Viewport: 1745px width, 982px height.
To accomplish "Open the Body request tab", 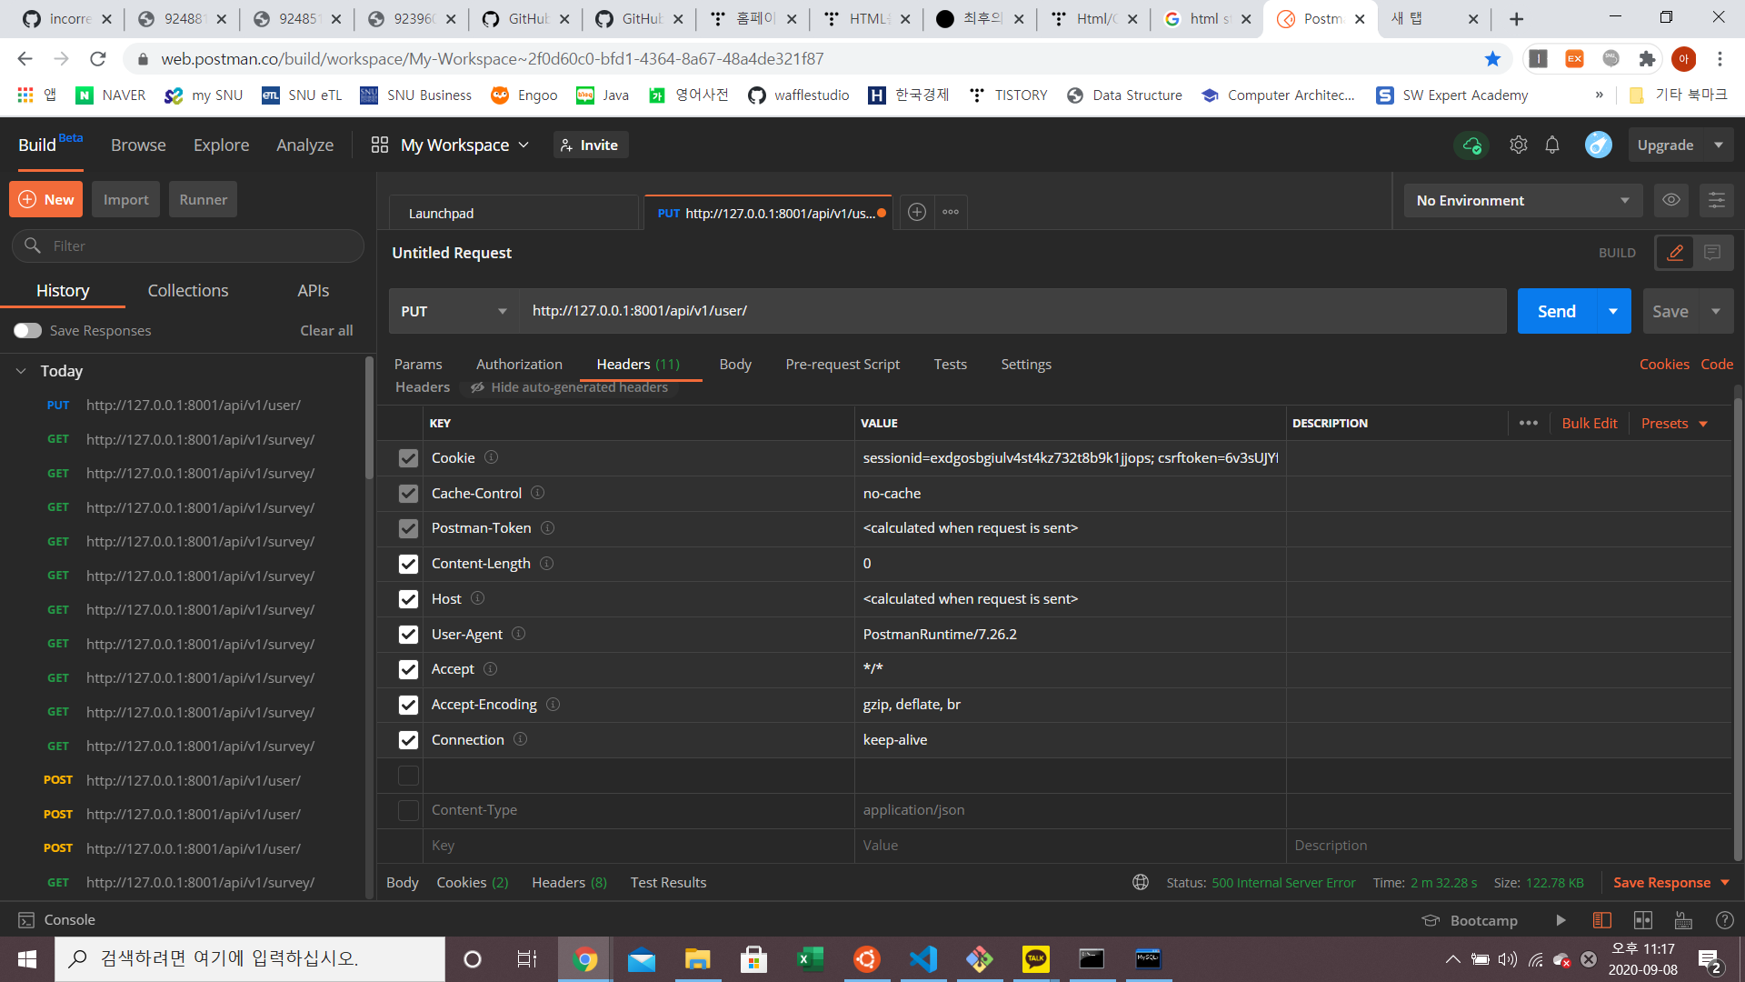I will pyautogui.click(x=735, y=364).
